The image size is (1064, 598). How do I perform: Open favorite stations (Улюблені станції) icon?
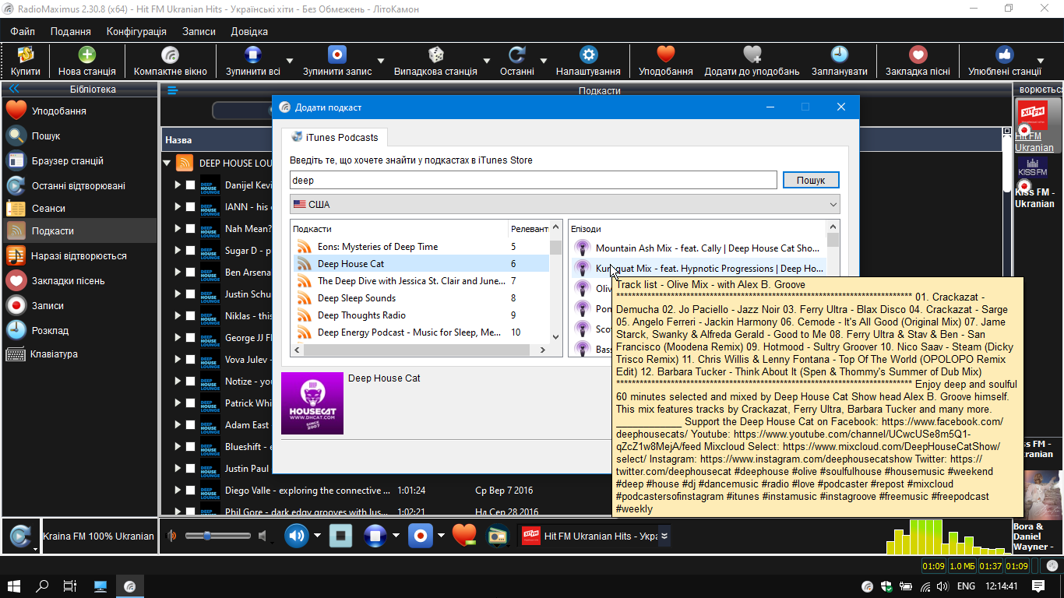[1005, 55]
